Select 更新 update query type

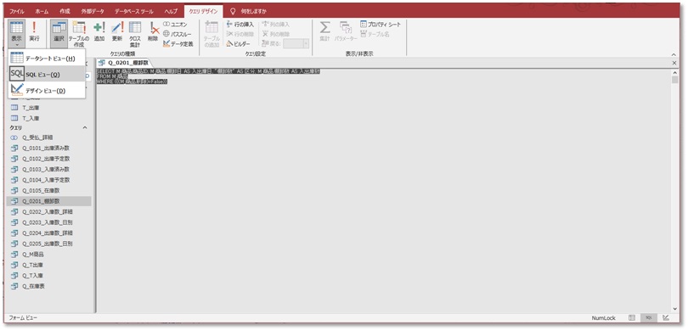[117, 32]
